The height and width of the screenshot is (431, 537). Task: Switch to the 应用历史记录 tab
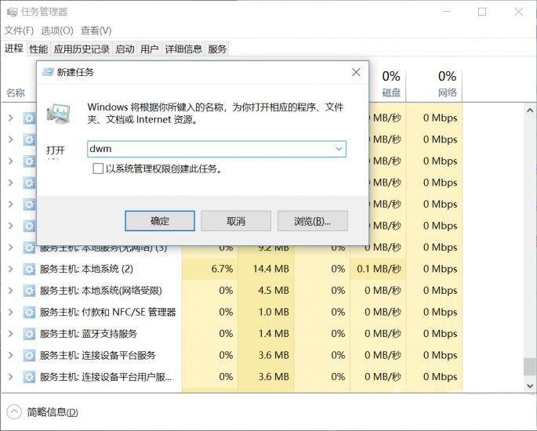point(82,49)
